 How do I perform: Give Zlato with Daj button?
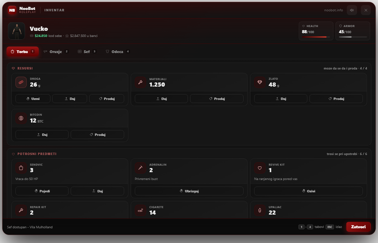[x=281, y=99]
